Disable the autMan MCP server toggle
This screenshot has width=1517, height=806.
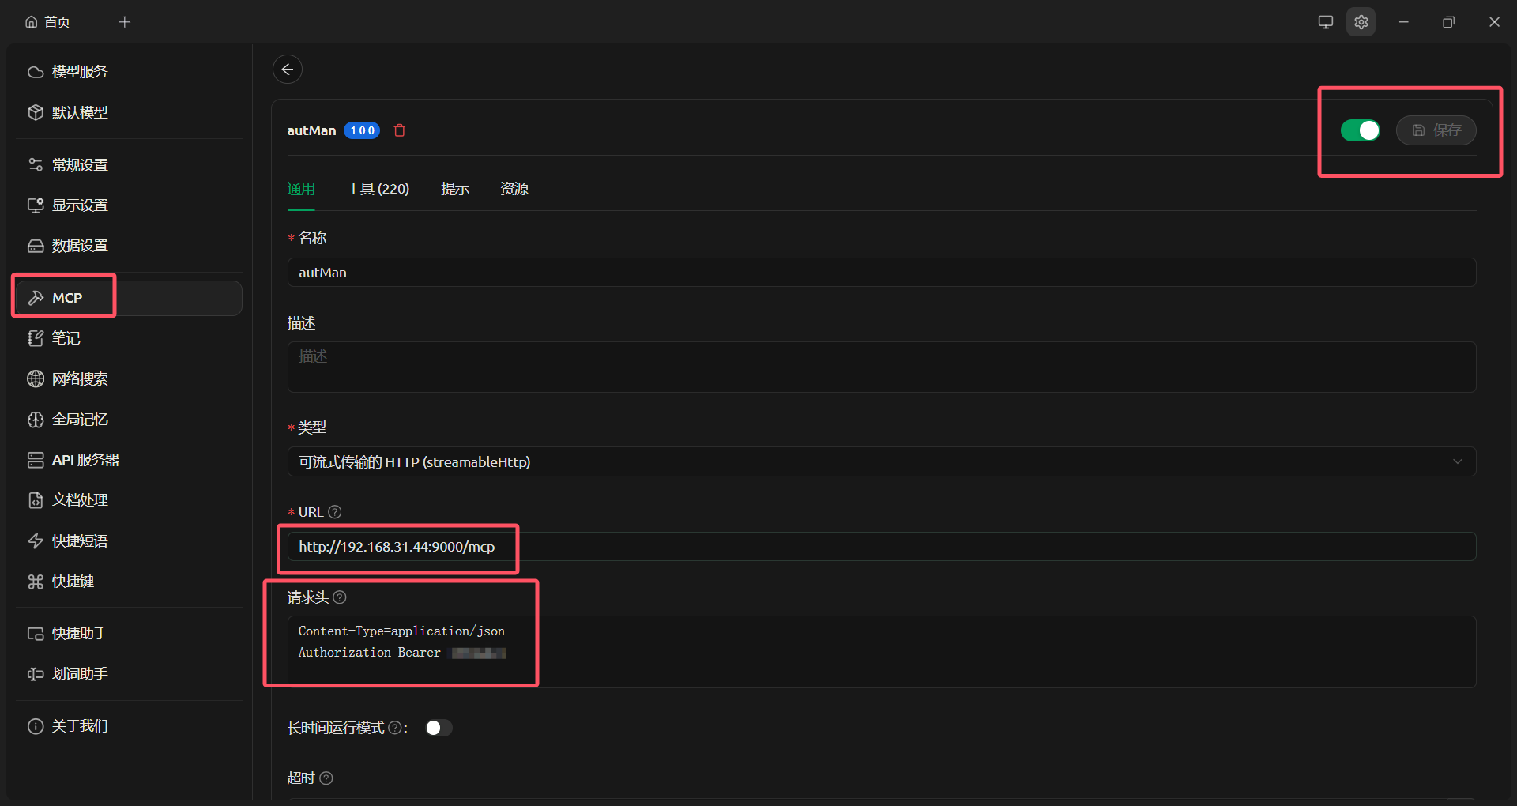(x=1360, y=130)
